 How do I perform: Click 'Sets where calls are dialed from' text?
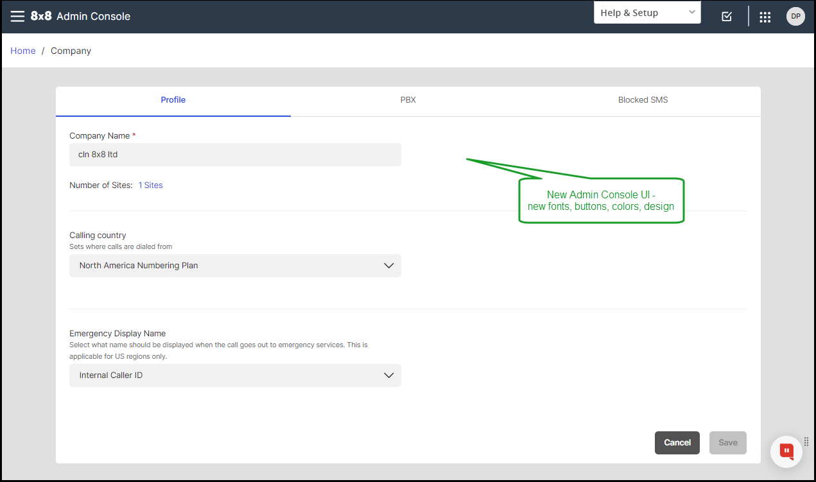click(x=121, y=246)
